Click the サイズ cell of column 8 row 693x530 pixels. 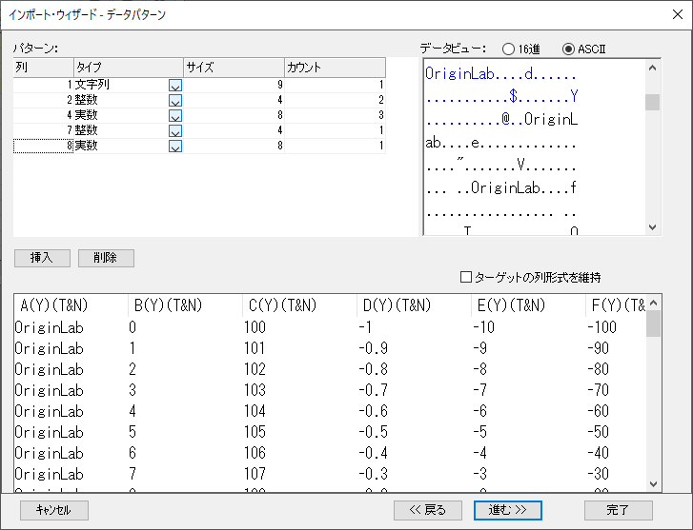click(x=234, y=146)
